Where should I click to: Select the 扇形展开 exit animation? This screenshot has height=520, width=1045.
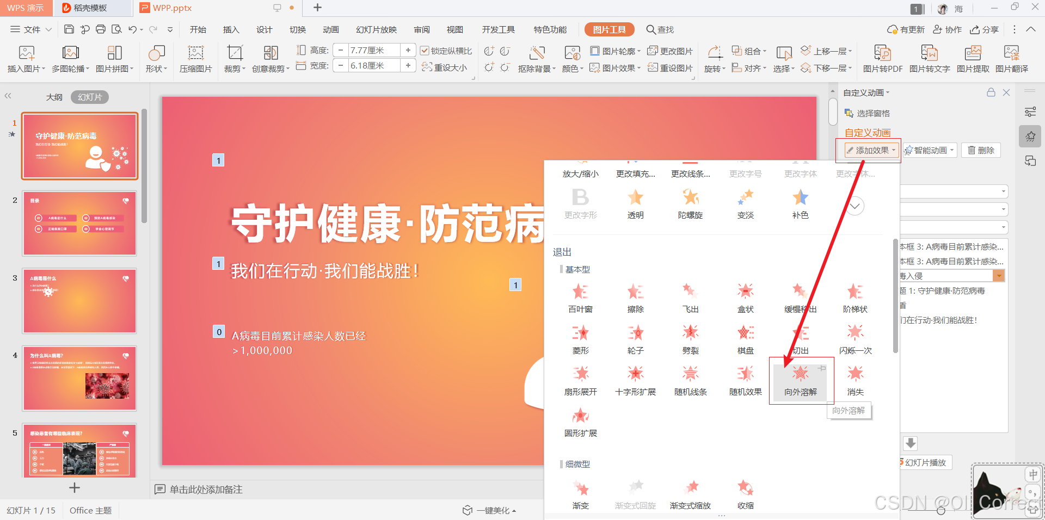(580, 381)
